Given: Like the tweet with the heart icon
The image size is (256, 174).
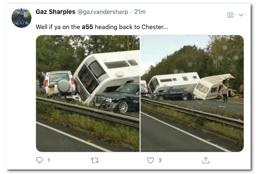Looking at the screenshot, I should (x=150, y=160).
